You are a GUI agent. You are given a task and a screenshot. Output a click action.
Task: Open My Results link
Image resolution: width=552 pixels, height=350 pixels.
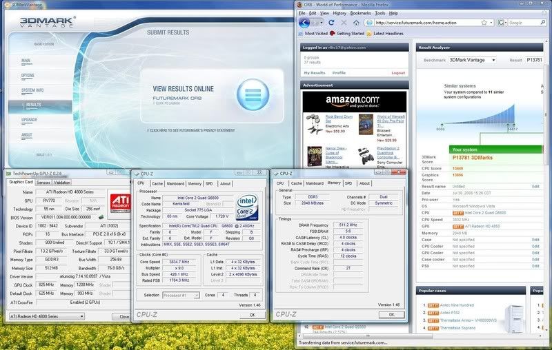pos(315,73)
